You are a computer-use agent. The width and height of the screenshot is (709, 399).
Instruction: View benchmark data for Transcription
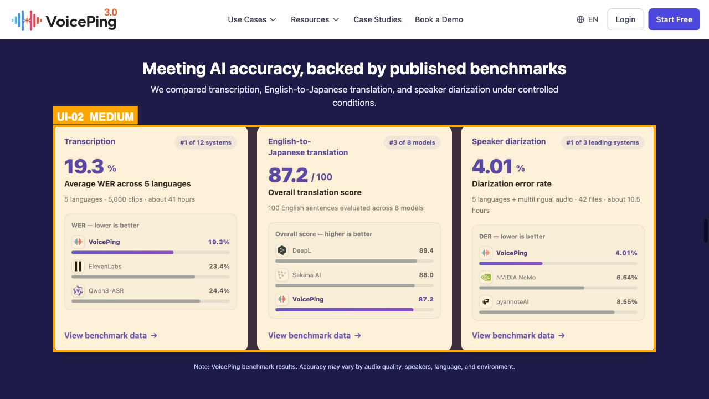(x=111, y=336)
